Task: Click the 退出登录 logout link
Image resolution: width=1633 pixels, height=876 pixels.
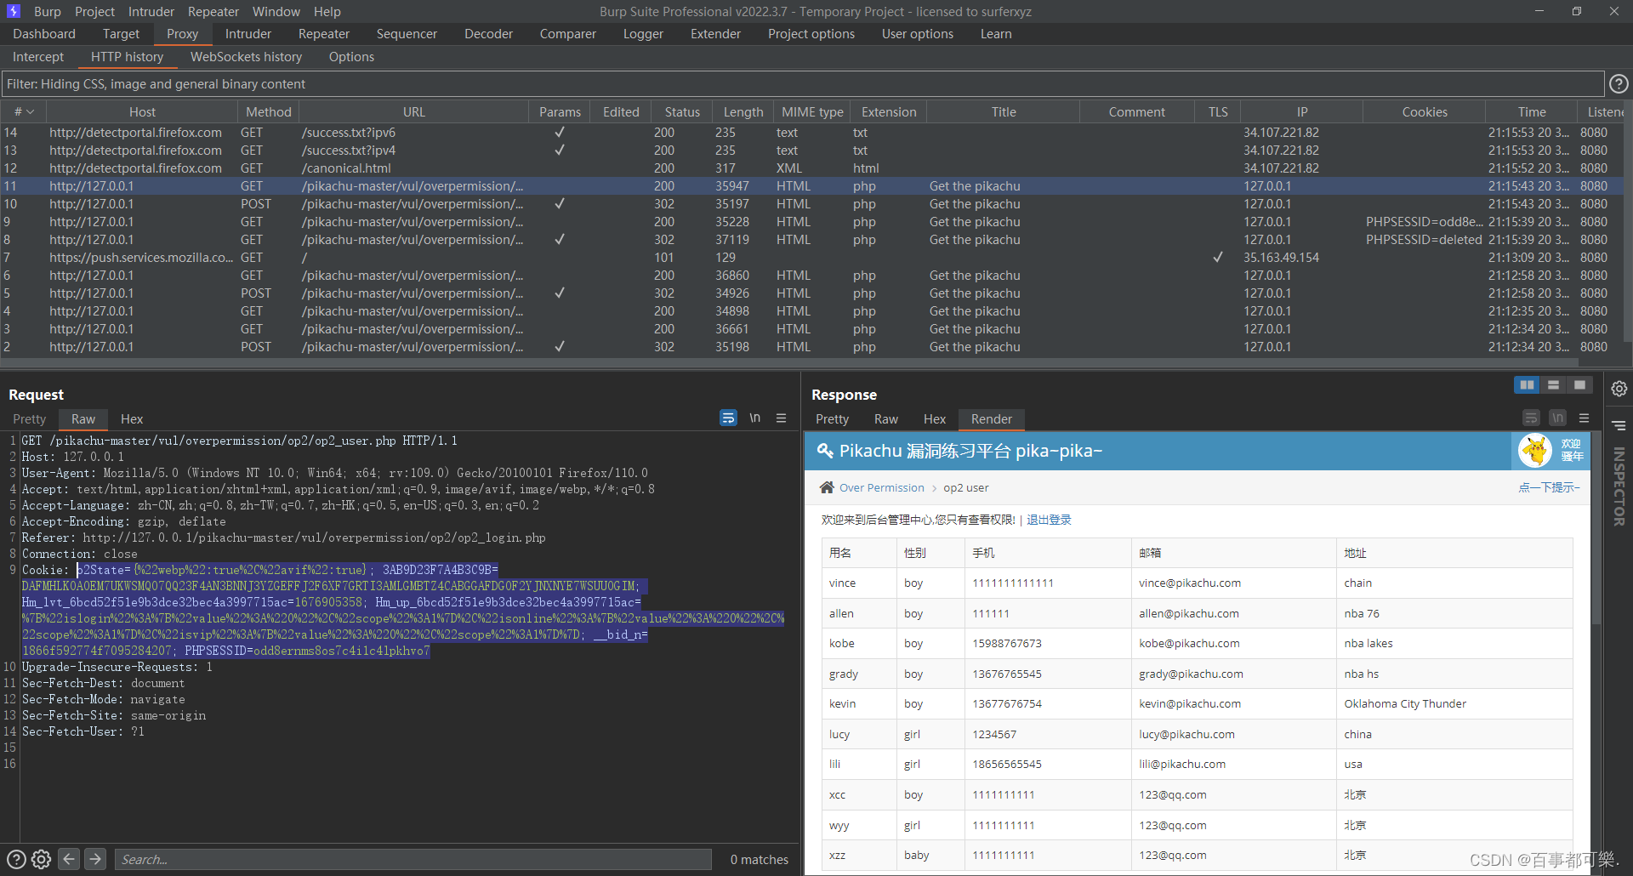Action: click(1049, 520)
